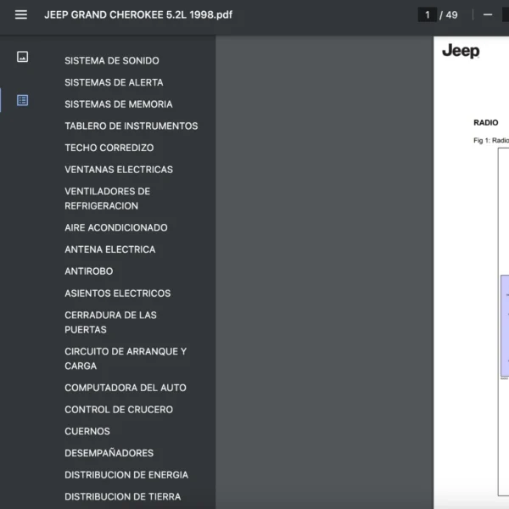Screen dimensions: 509x509
Task: Select the document outline view icon
Action: [23, 100]
